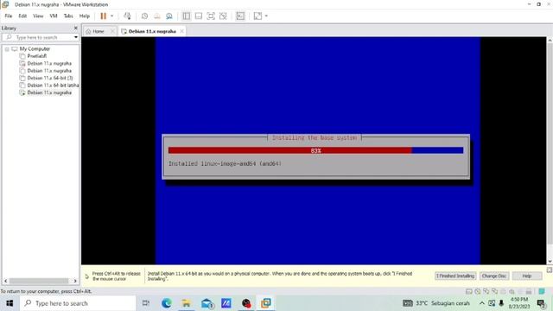Open the View menu
Viewport: 553px width, 311px height.
tap(38, 16)
